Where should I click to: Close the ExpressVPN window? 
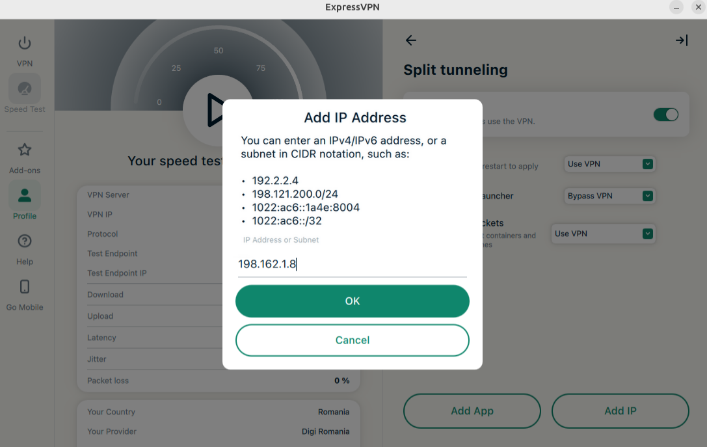(x=698, y=8)
